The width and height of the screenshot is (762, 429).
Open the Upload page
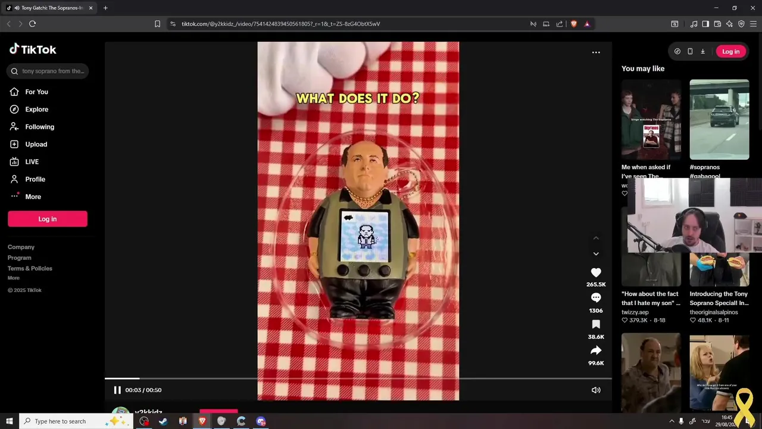36,144
